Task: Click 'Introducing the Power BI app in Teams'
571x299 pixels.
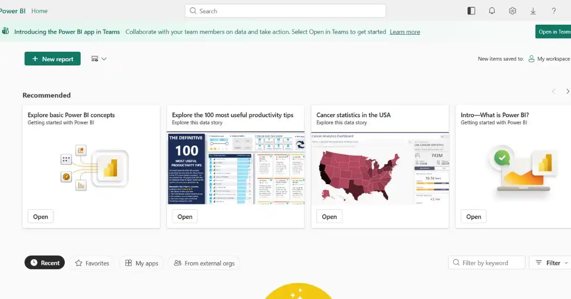Action: pyautogui.click(x=67, y=32)
